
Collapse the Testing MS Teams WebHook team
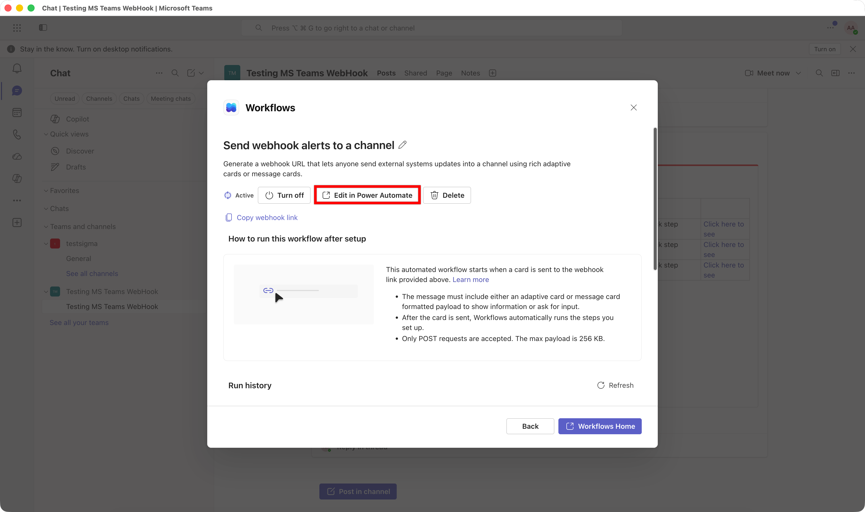46,291
